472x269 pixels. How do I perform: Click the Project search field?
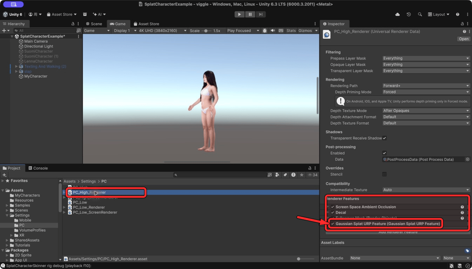[x=220, y=175]
